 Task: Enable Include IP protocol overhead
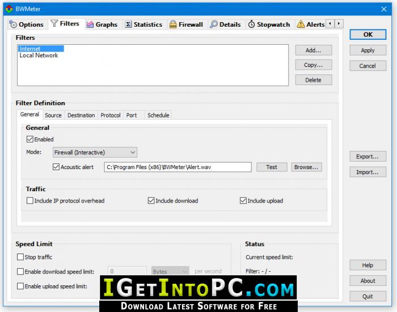[30, 201]
